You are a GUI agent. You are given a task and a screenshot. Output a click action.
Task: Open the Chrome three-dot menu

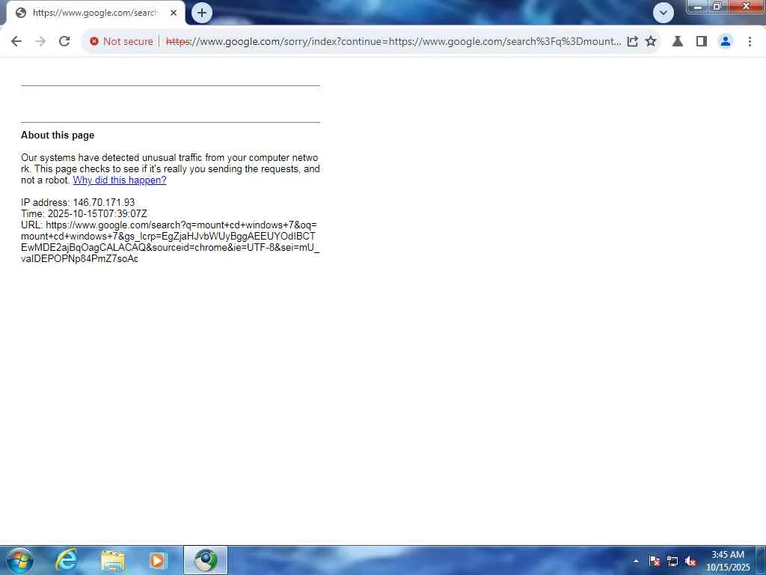click(750, 42)
